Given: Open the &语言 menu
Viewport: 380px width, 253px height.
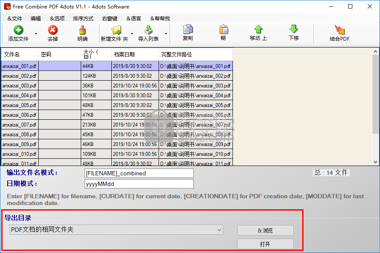Looking at the screenshot, I should click(x=134, y=18).
